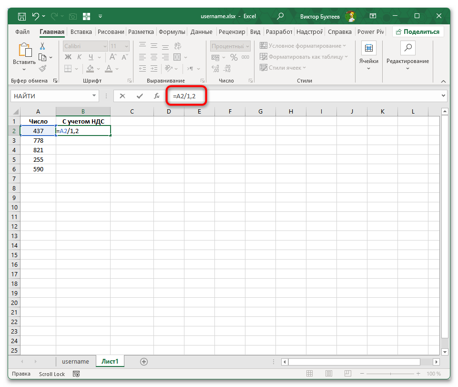The image size is (458, 387).
Task: Apply percent style from the Число group
Action: coord(234,57)
